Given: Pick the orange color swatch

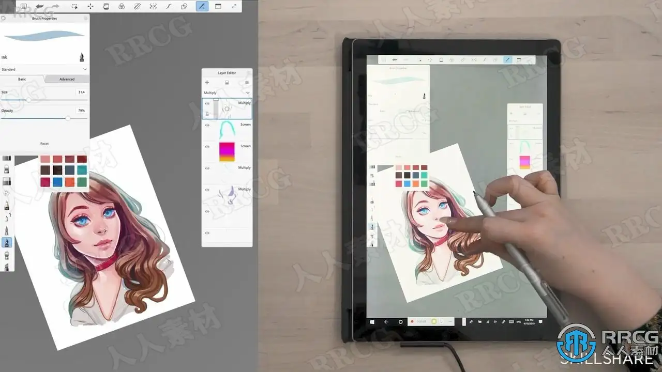Looking at the screenshot, I should [x=70, y=182].
